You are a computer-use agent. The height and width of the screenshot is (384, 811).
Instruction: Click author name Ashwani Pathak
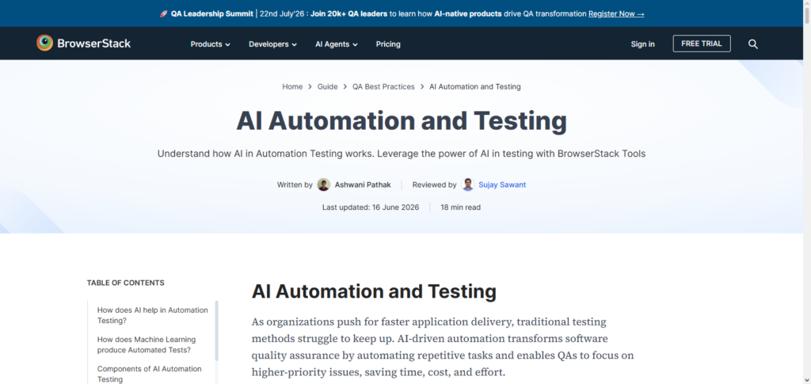tap(363, 184)
